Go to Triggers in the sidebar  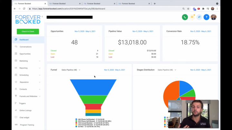point(22,103)
